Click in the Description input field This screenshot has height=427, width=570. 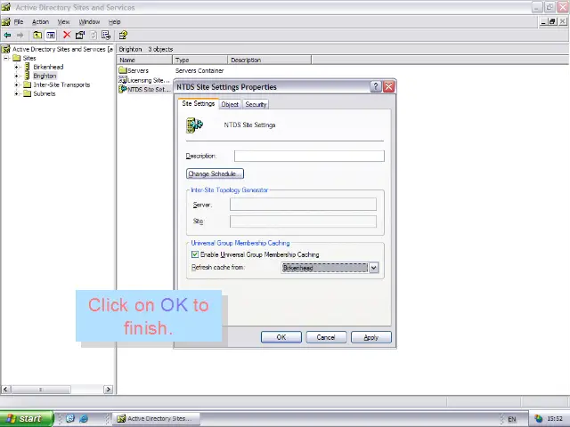tap(309, 156)
